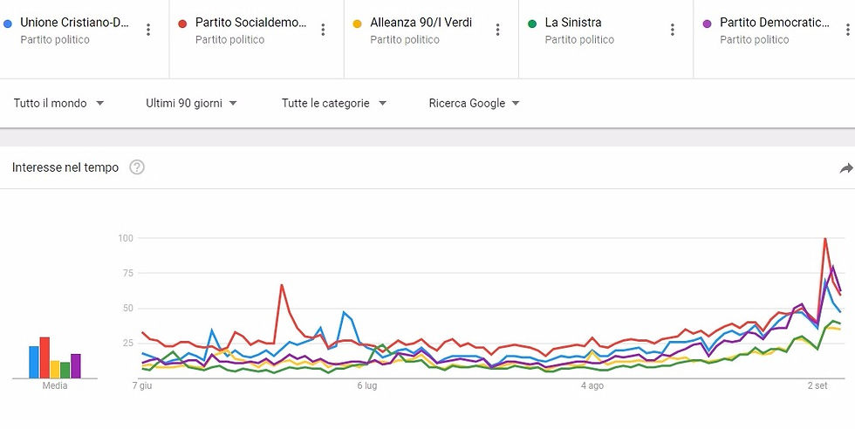Open options menu for Alleanza 90/I Verdi
Image resolution: width=855 pixels, height=429 pixels.
tap(497, 30)
